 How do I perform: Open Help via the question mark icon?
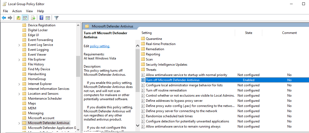(41, 18)
